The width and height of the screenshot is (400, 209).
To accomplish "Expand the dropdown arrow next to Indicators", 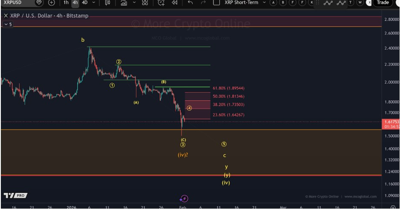I will pos(134,3).
